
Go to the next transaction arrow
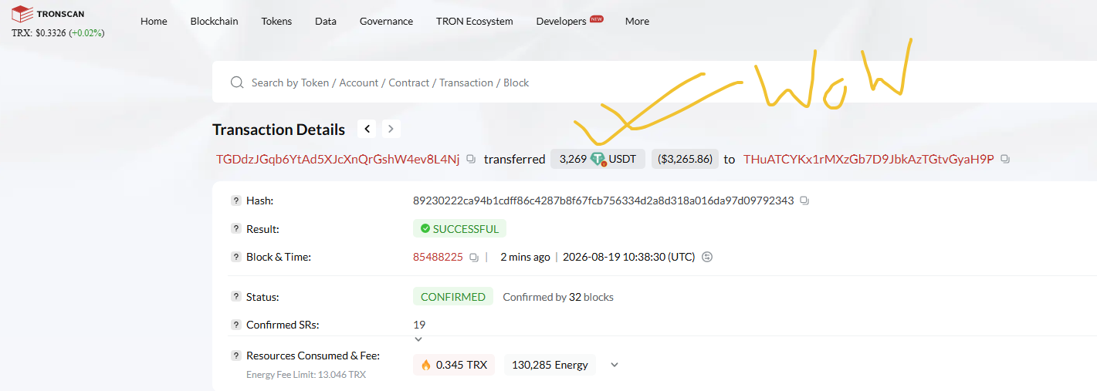391,129
